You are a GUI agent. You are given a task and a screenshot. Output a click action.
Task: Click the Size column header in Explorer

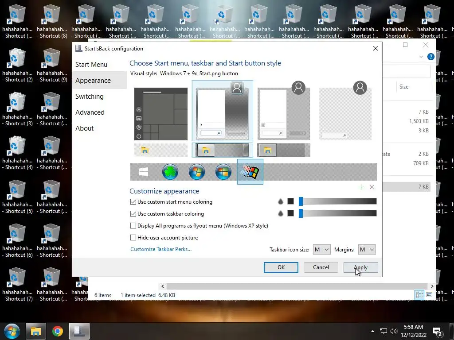pos(403,87)
